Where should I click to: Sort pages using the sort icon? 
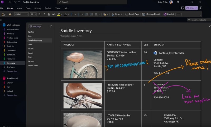[x=51, y=26]
